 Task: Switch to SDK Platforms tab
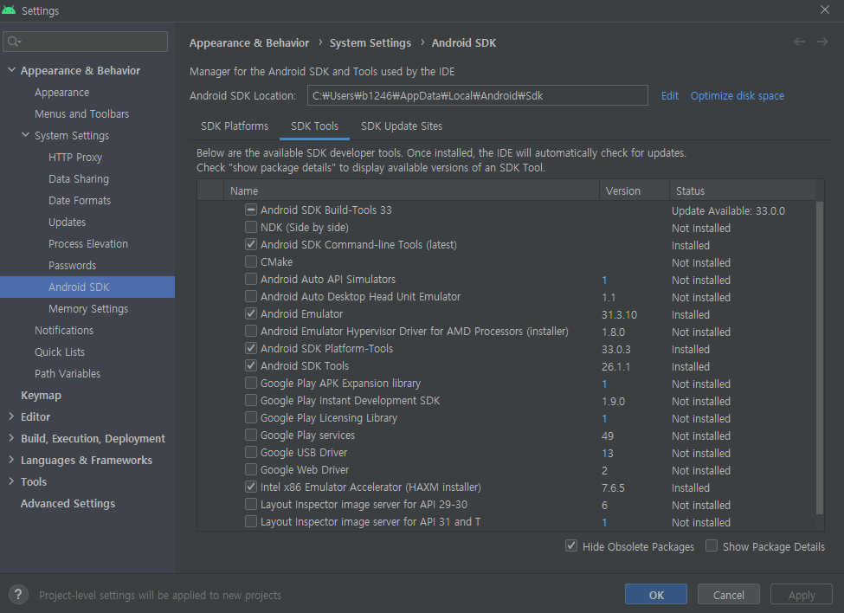[234, 126]
